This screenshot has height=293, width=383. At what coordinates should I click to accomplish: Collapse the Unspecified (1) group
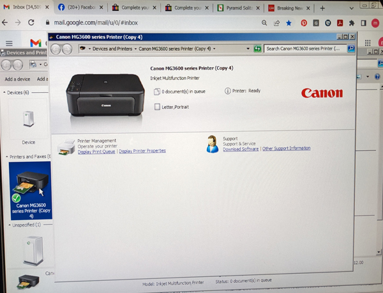10,225
